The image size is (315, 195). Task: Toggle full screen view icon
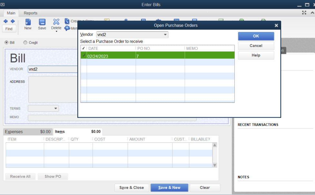304,13
